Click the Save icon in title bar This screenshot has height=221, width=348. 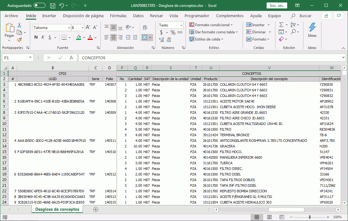[53, 6]
